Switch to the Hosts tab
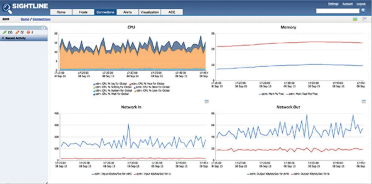The height and width of the screenshot is (184, 372). (x=83, y=12)
